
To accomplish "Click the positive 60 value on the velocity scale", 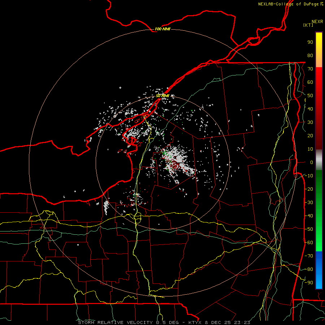I will pyautogui.click(x=310, y=82).
